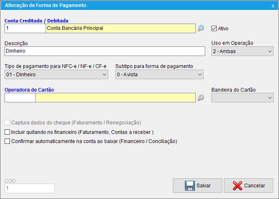Focus the Descrição field containing Dinheiro
This screenshot has width=279, height=199.
pos(105,51)
